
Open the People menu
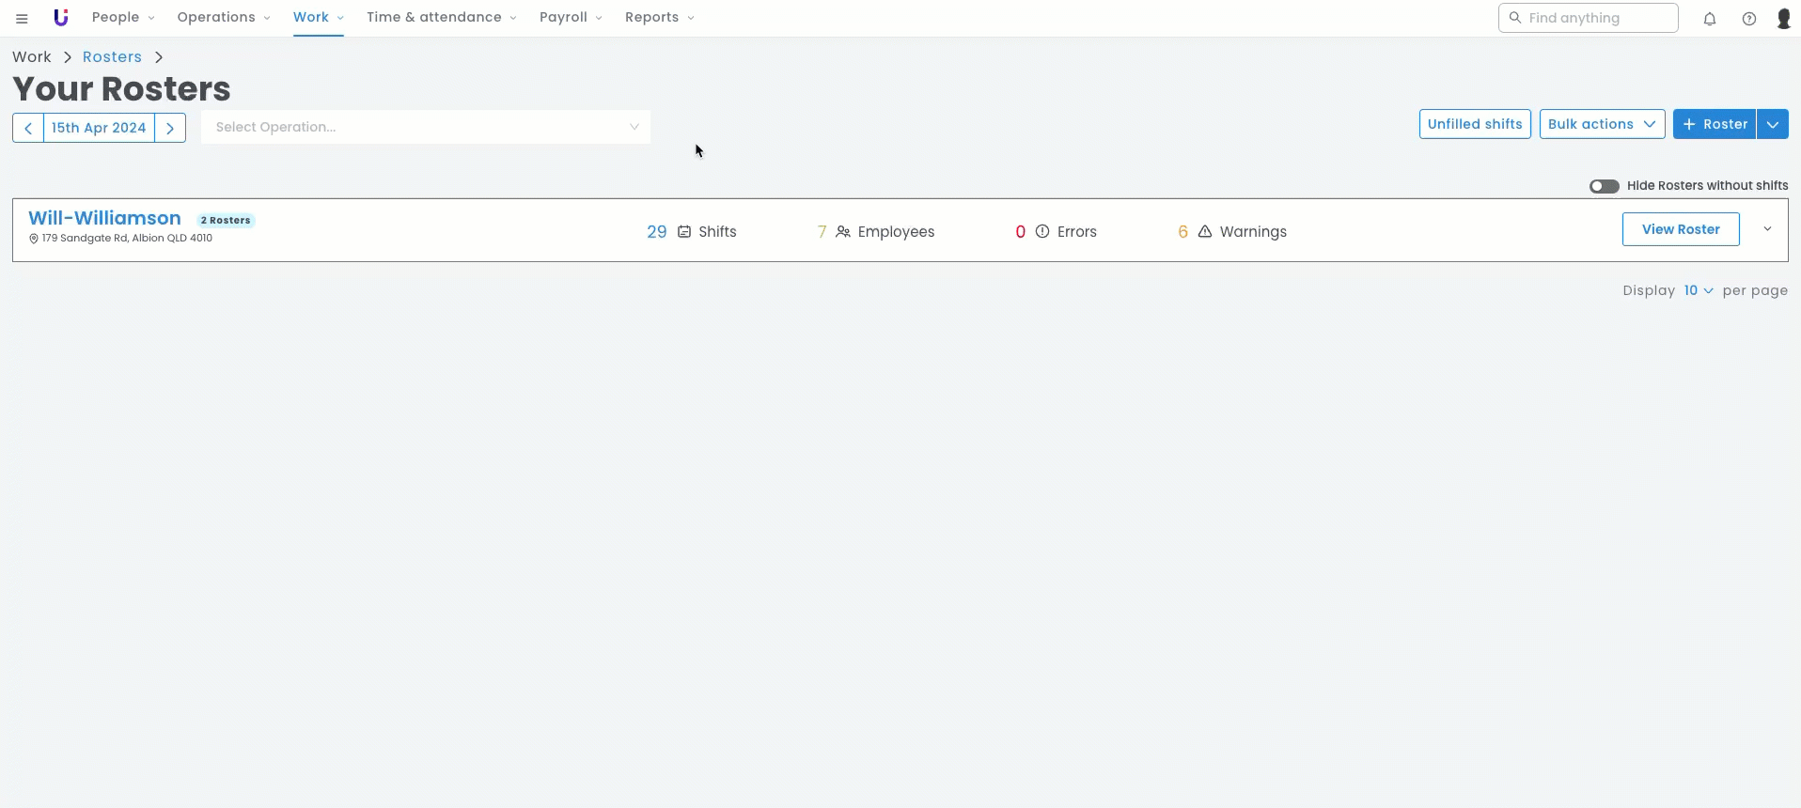point(123,18)
